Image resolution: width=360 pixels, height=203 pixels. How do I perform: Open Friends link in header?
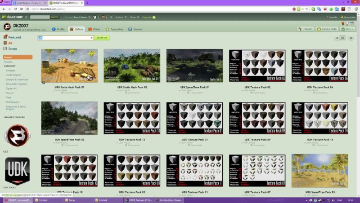coord(331,17)
